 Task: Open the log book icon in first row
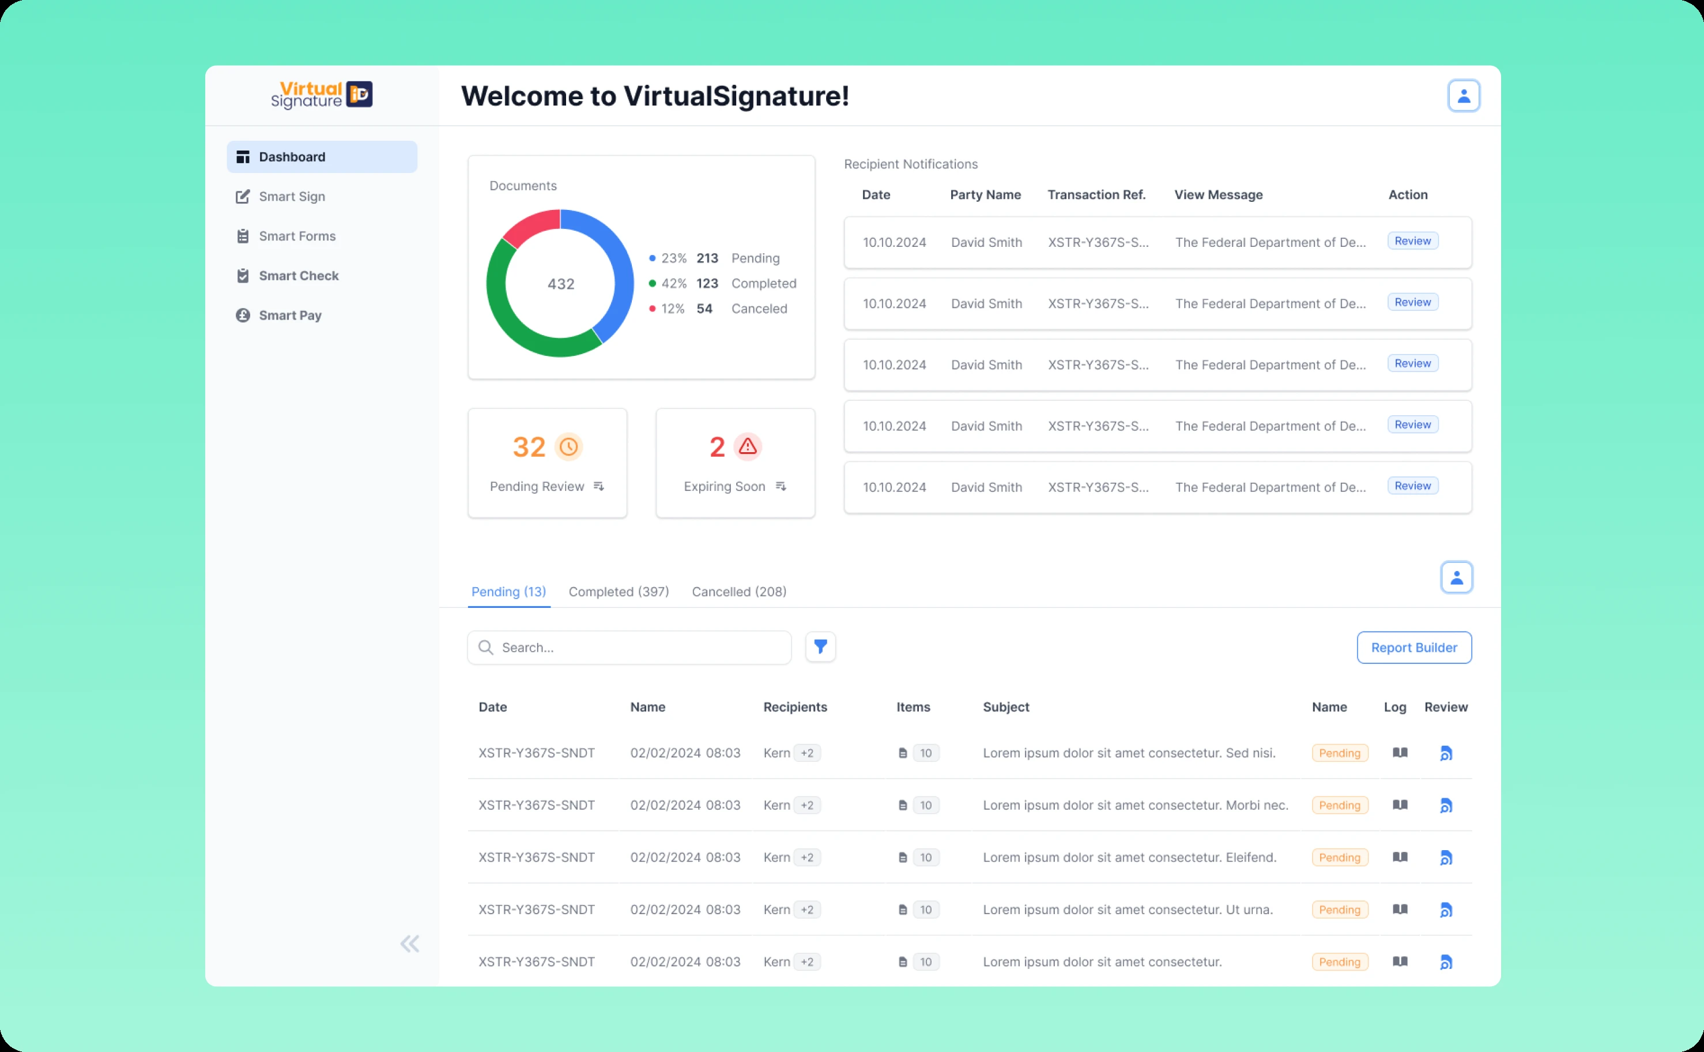(1400, 753)
